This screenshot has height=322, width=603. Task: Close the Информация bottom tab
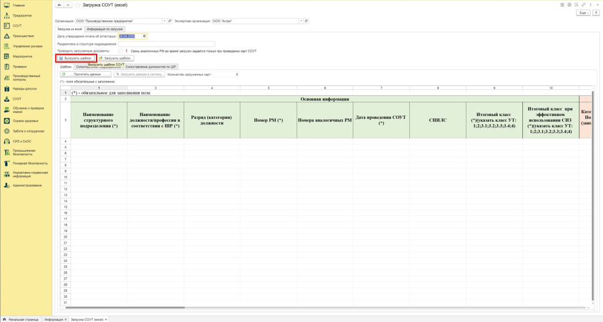66,319
